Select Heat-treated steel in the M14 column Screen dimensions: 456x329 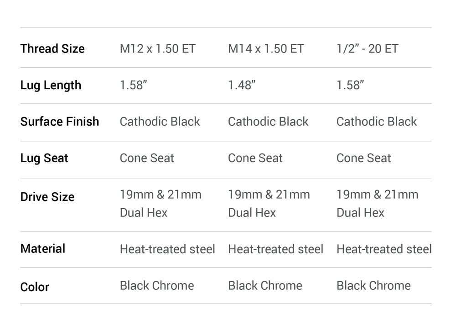pyautogui.click(x=275, y=249)
